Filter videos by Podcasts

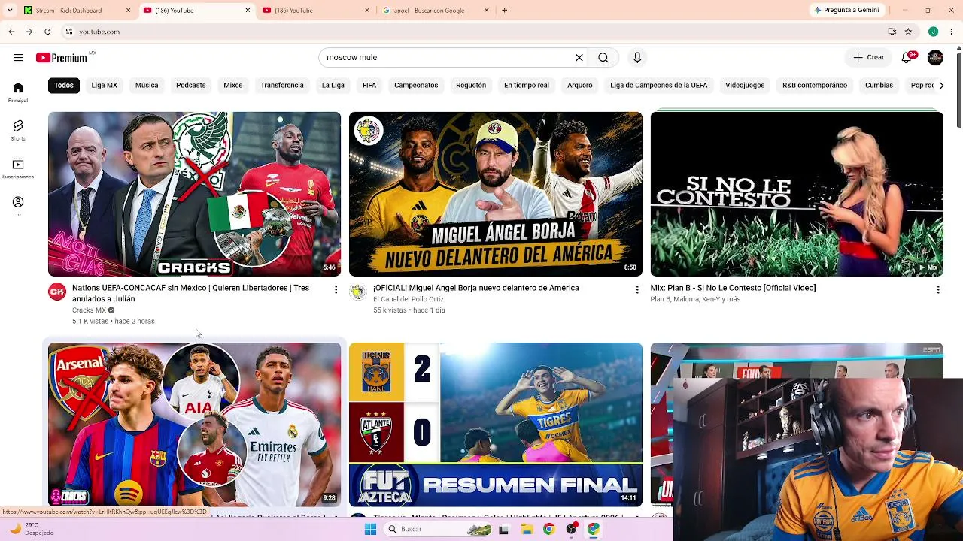coord(191,86)
